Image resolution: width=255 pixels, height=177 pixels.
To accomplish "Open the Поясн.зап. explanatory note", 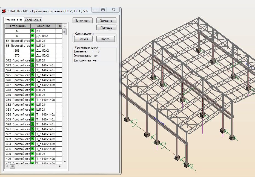I will pos(82,20).
